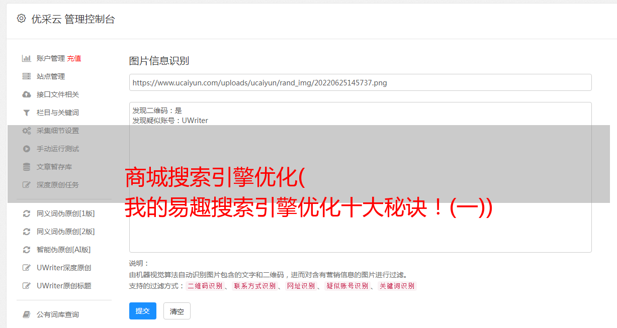This screenshot has width=617, height=328.
Task: Click the edit icon for UWriter深度原创
Action: pos(27,268)
